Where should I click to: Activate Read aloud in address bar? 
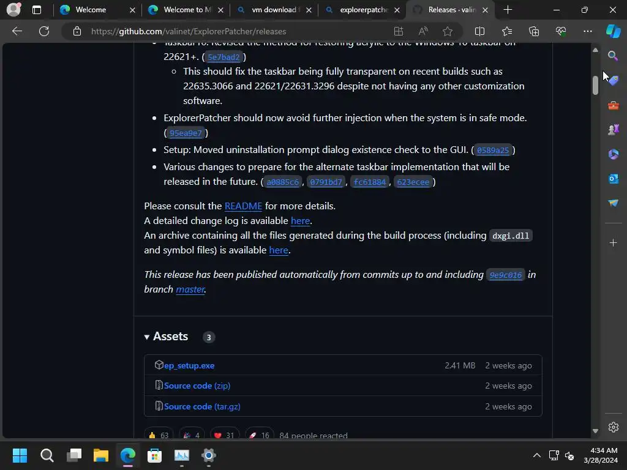(x=423, y=31)
